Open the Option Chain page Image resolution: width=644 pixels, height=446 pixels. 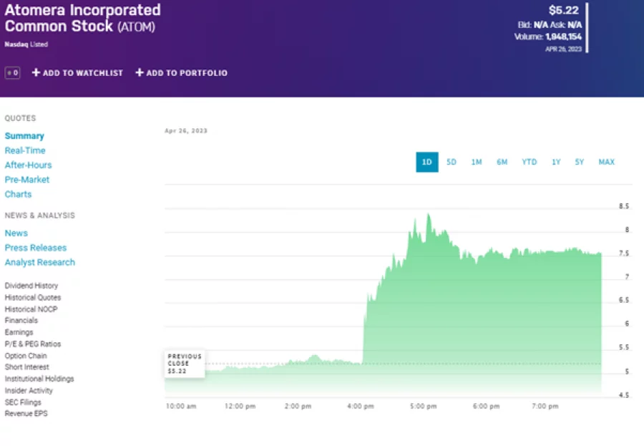point(26,356)
